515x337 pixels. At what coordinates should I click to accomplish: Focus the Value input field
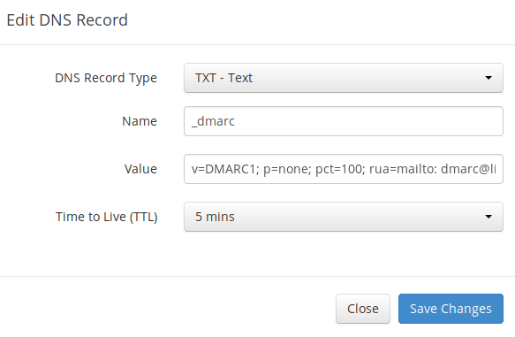coord(344,169)
